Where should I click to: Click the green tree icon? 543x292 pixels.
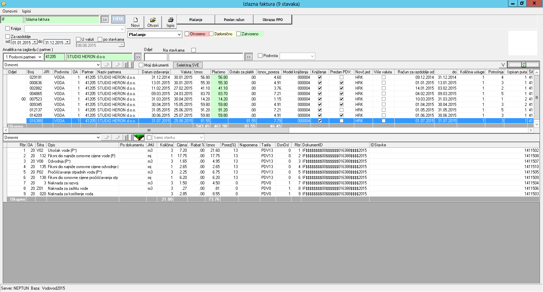(139, 138)
